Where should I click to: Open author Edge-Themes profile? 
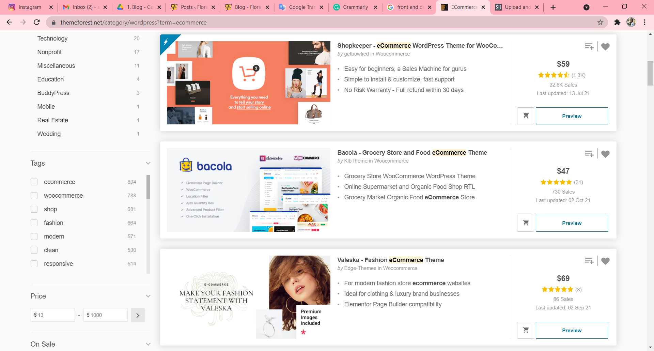tap(360, 268)
